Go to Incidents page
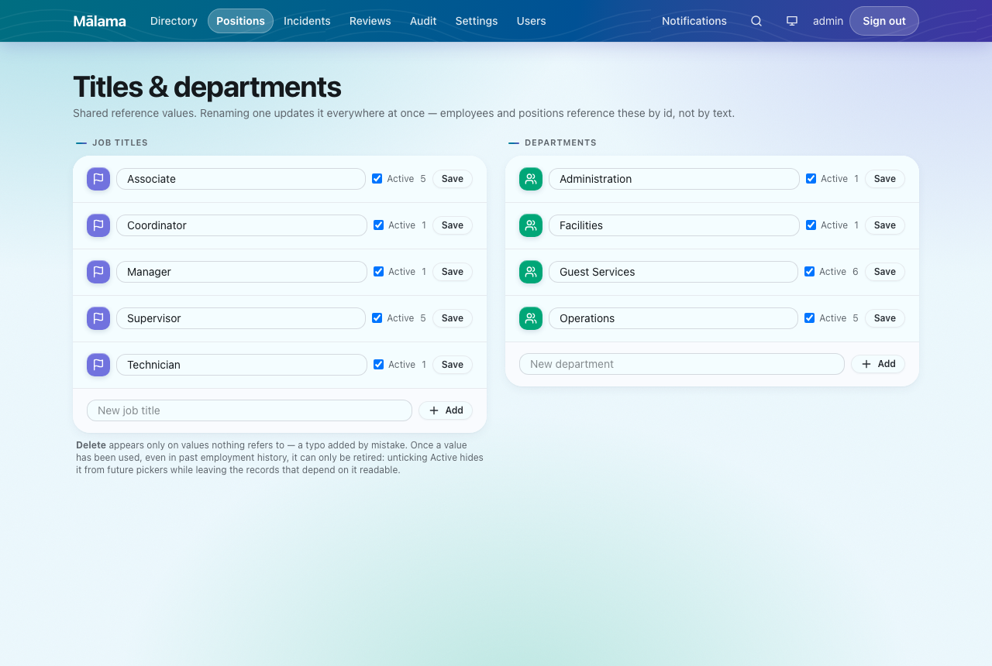The height and width of the screenshot is (666, 992). click(x=307, y=21)
